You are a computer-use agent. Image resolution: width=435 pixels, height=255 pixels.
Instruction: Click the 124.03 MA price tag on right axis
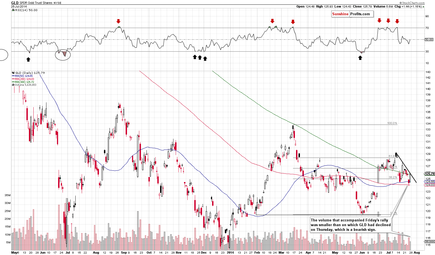429,185
